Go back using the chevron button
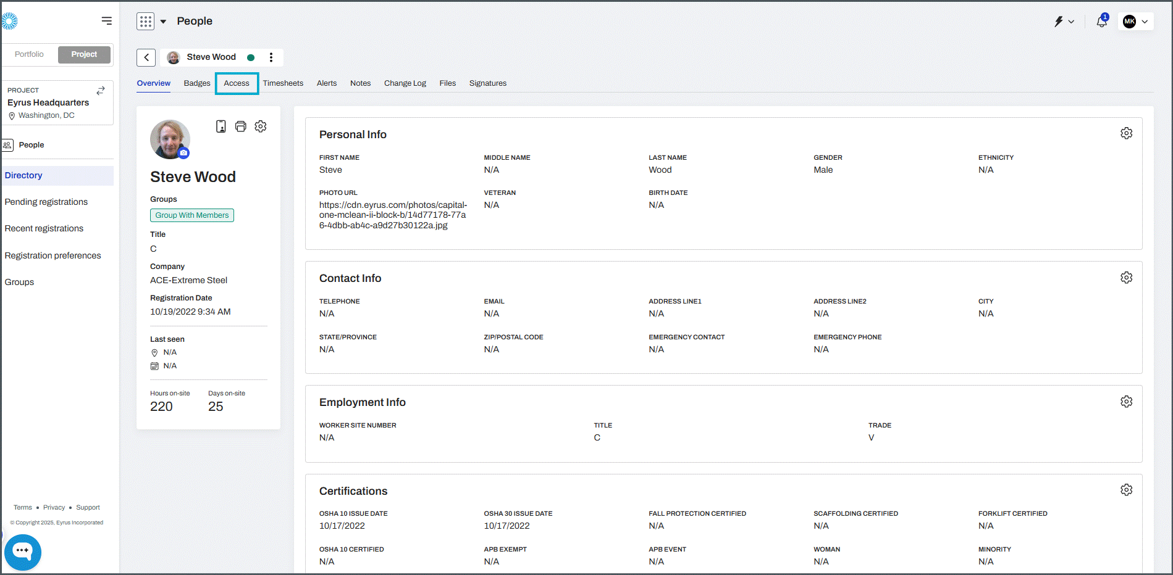Screen dimensions: 1173x575 [146, 57]
